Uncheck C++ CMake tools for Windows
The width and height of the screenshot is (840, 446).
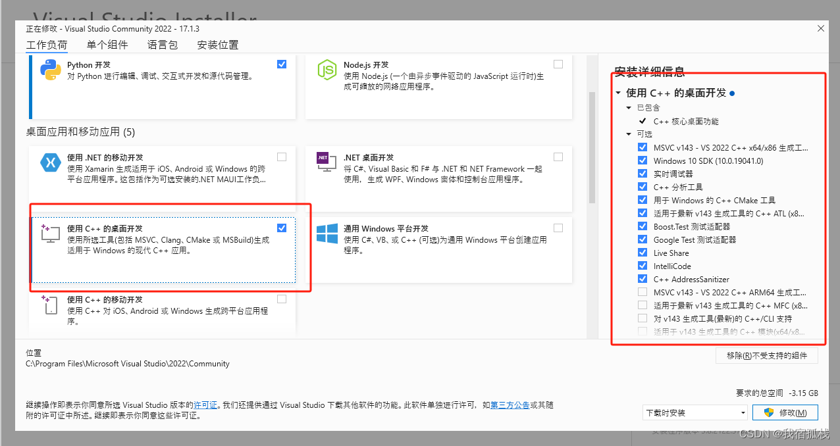643,200
